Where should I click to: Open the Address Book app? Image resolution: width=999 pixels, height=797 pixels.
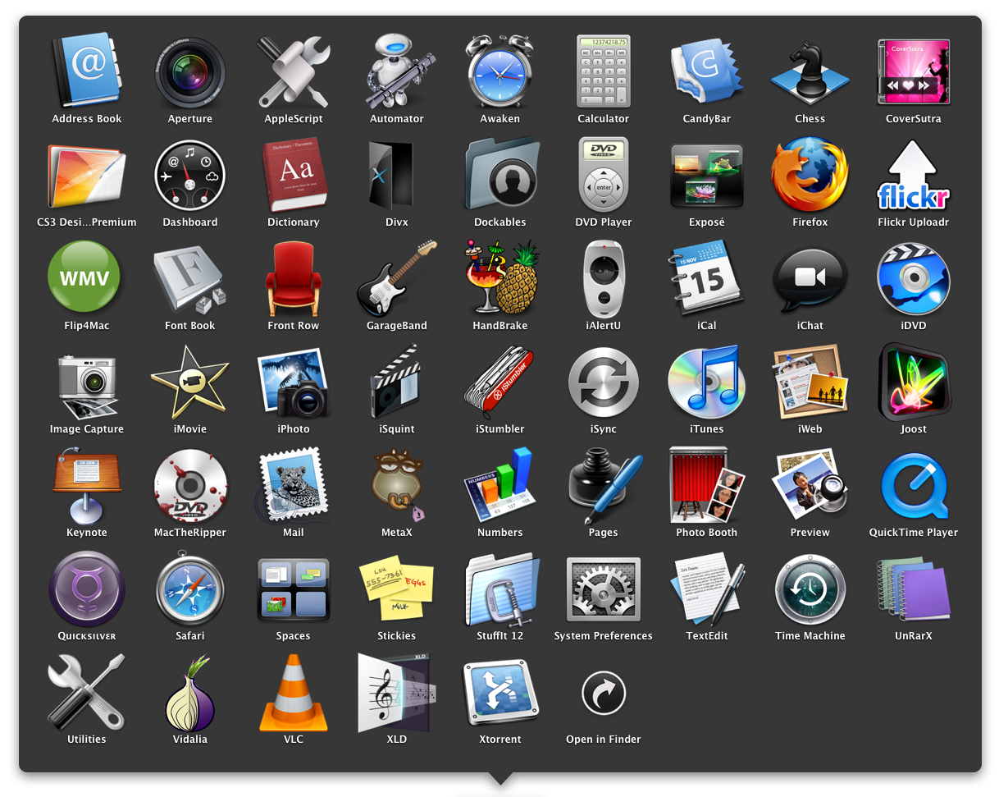[87, 71]
